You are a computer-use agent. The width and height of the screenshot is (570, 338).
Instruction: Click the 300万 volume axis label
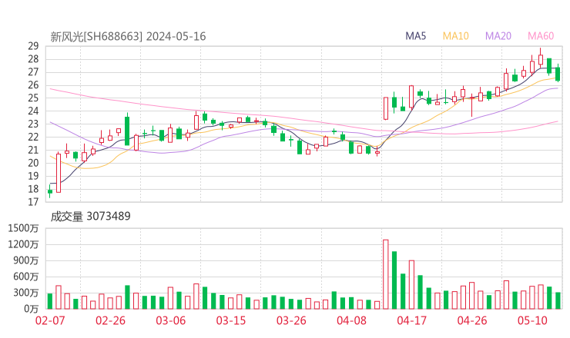tap(26, 293)
